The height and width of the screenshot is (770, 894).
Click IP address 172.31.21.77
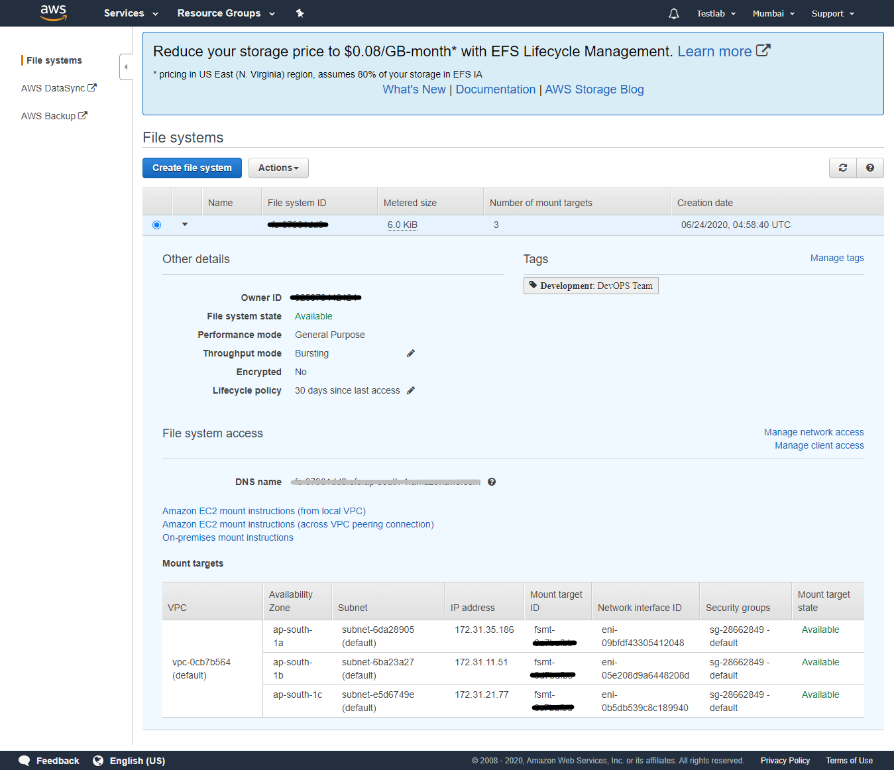(482, 694)
